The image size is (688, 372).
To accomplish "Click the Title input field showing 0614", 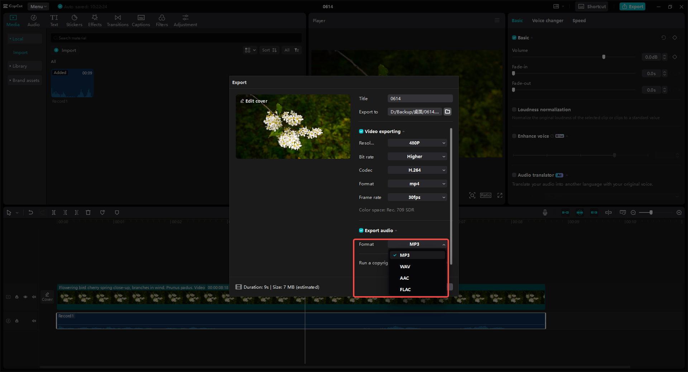I will (420, 98).
